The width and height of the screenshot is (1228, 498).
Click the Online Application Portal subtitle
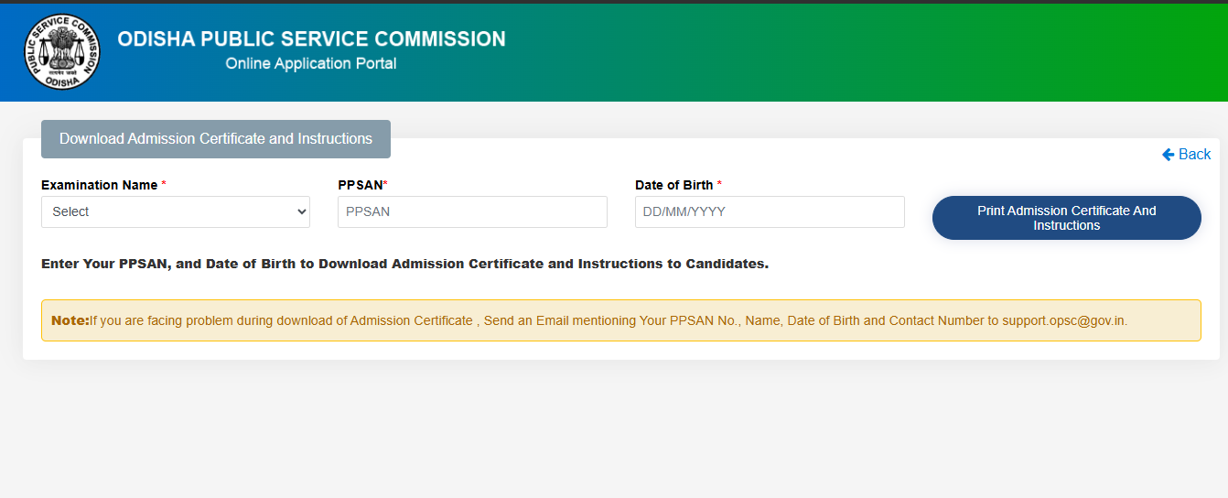tap(311, 64)
